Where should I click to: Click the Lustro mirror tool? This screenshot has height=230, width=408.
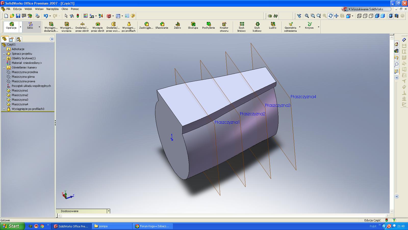click(273, 26)
